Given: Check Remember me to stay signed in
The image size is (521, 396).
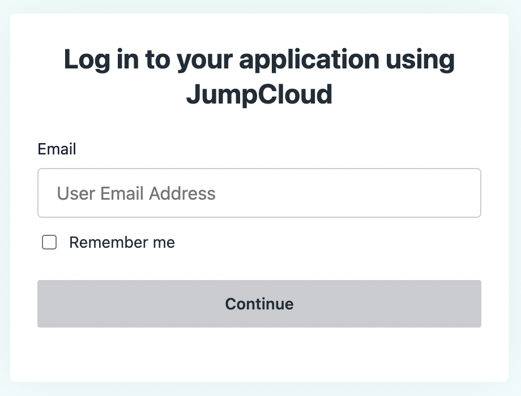Looking at the screenshot, I should pyautogui.click(x=50, y=243).
